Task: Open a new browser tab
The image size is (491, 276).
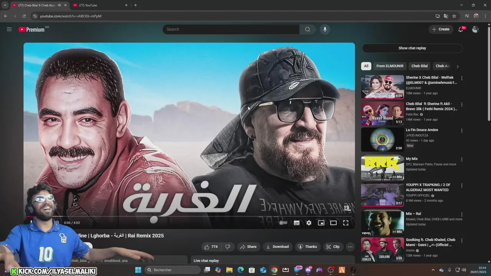Action: coord(135,5)
